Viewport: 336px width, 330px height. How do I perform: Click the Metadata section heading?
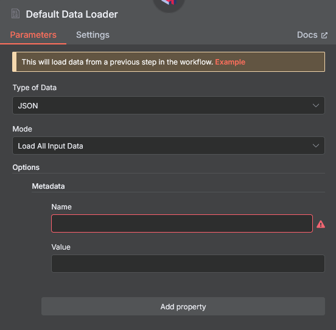(48, 186)
